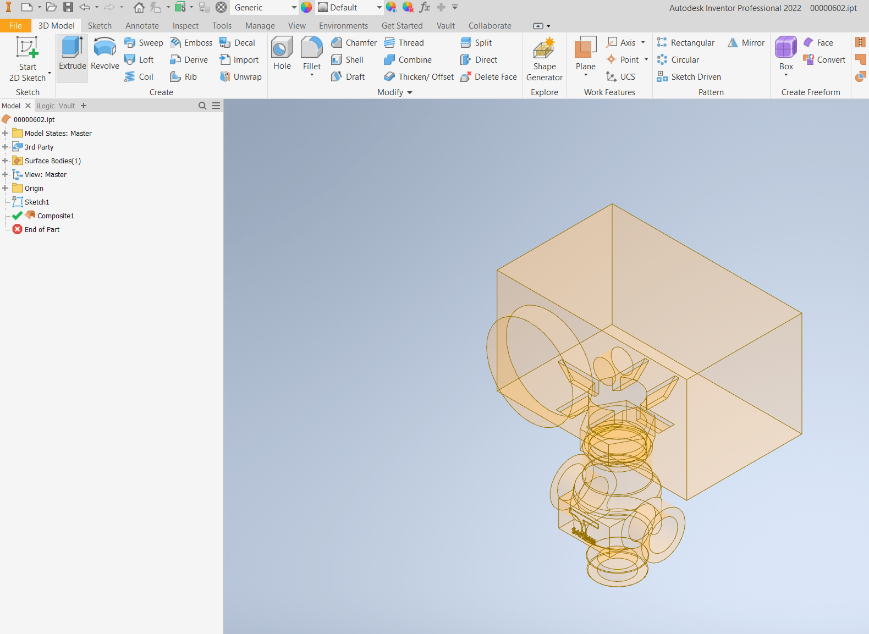Open the Derive command
Viewport: 869px width, 634px height.
click(x=189, y=60)
